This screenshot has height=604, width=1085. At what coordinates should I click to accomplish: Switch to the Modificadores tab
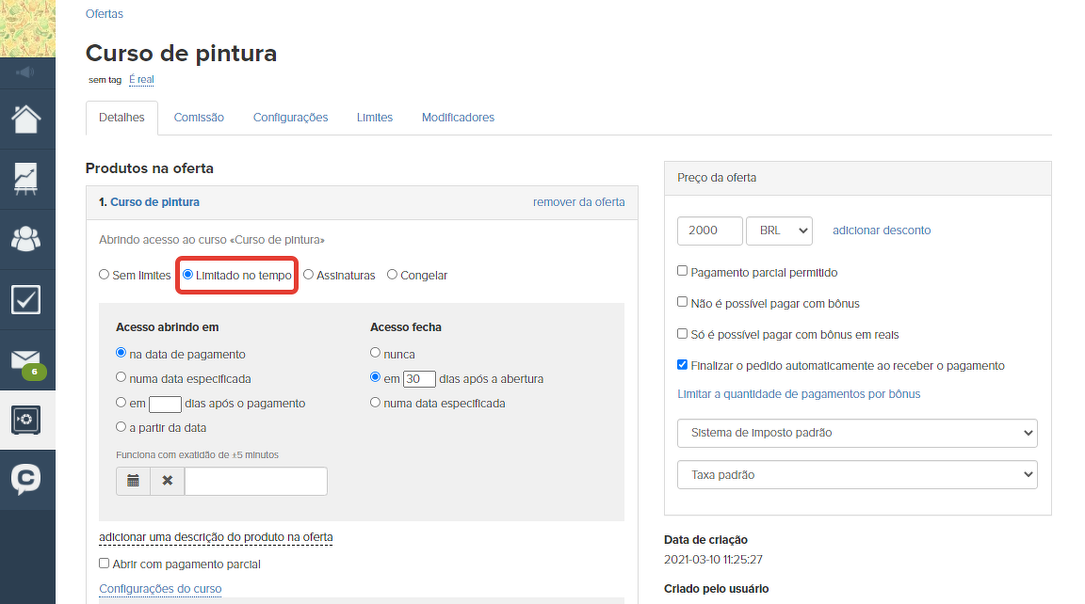[x=458, y=118]
